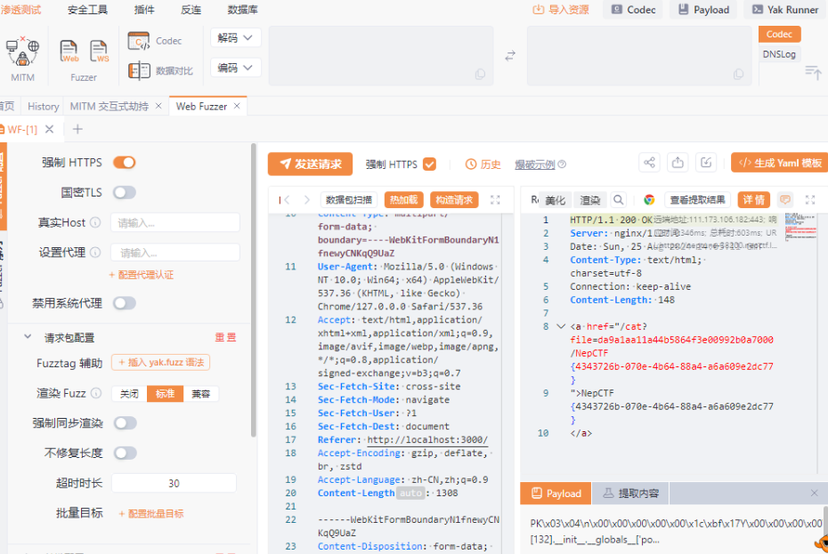The width and height of the screenshot is (828, 554).
Task: Click the left settings panel scrollbar
Action: pyautogui.click(x=254, y=290)
